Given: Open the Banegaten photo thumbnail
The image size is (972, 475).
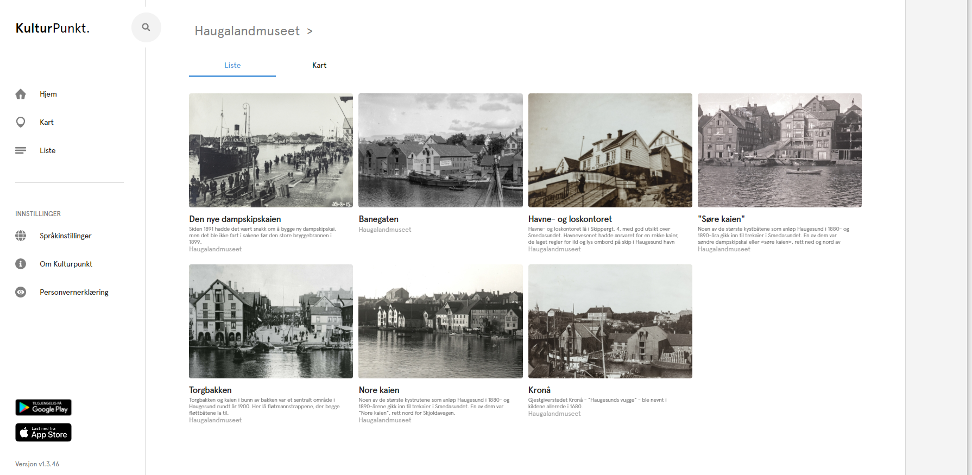Looking at the screenshot, I should 440,150.
